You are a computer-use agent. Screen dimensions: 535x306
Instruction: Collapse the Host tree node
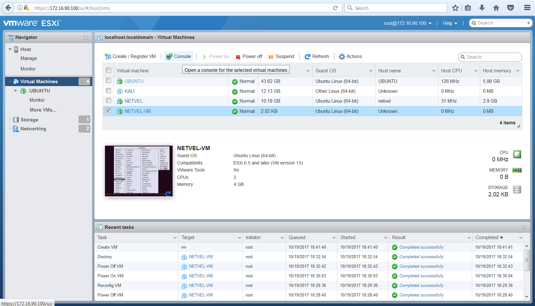click(x=10, y=49)
